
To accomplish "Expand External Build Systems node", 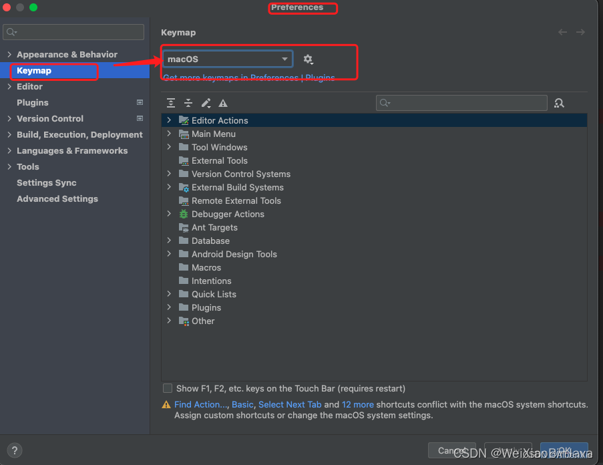I will tap(169, 187).
